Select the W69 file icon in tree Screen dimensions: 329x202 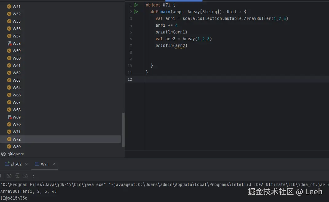(x=9, y=117)
